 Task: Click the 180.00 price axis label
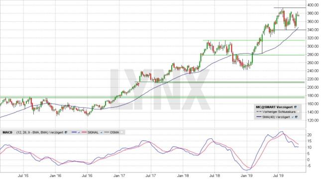click(x=313, y=96)
